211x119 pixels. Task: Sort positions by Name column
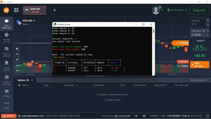coord(25,85)
